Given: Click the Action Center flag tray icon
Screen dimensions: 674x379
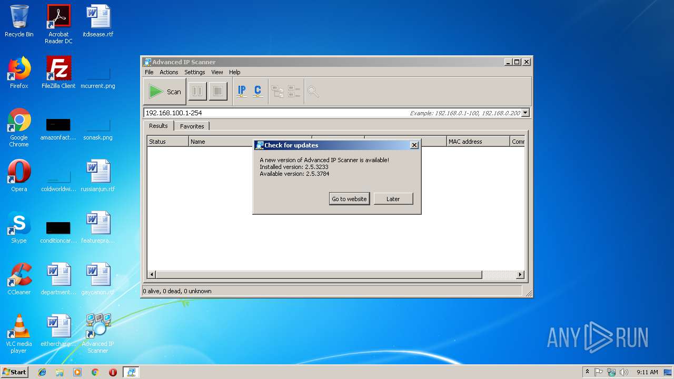Looking at the screenshot, I should coord(599,372).
